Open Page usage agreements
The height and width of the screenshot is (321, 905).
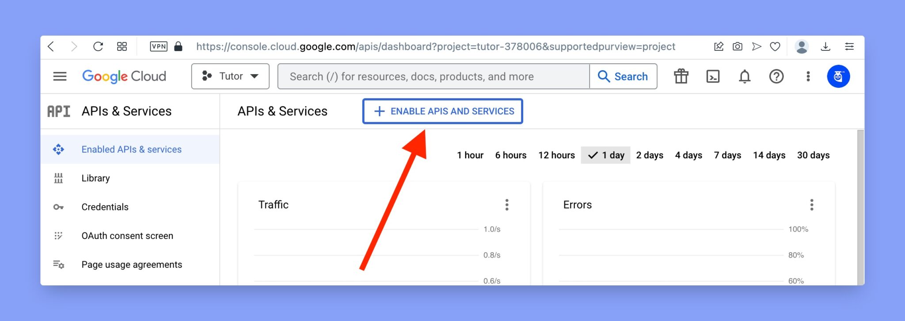tap(131, 264)
